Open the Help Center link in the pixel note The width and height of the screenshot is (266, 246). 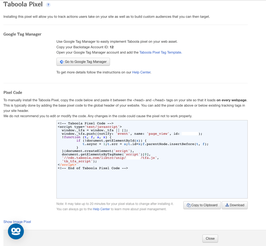(101, 209)
